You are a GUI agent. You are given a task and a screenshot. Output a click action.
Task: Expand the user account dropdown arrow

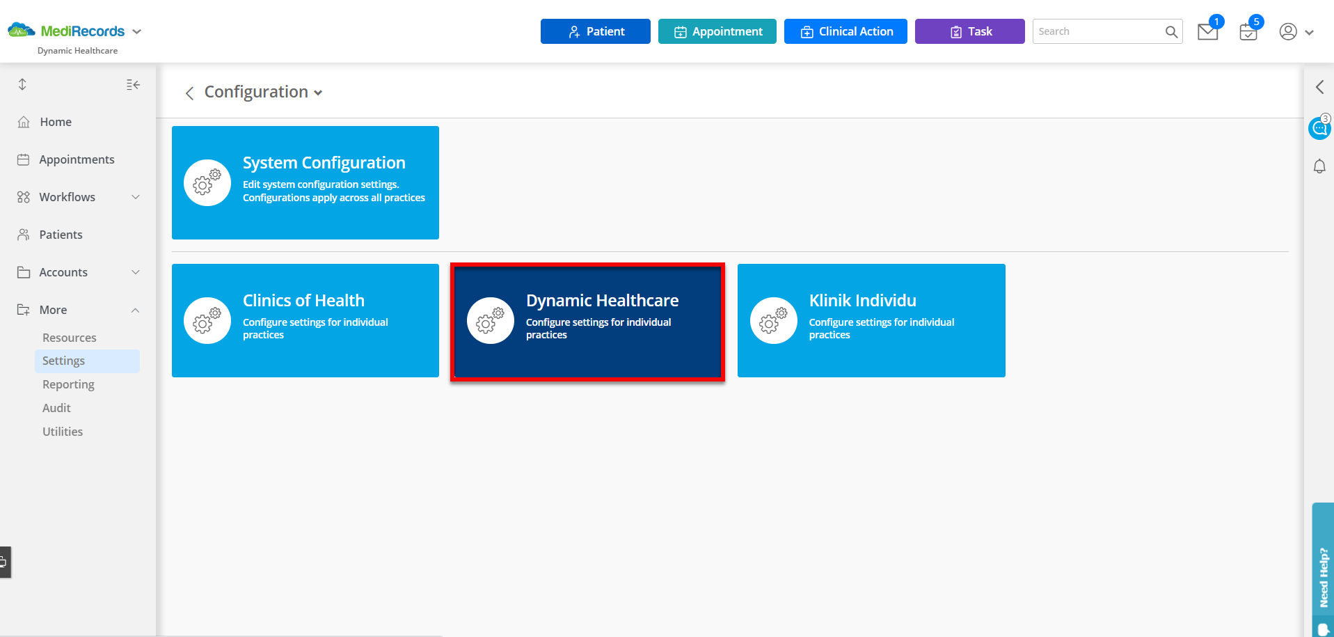pos(1309,33)
